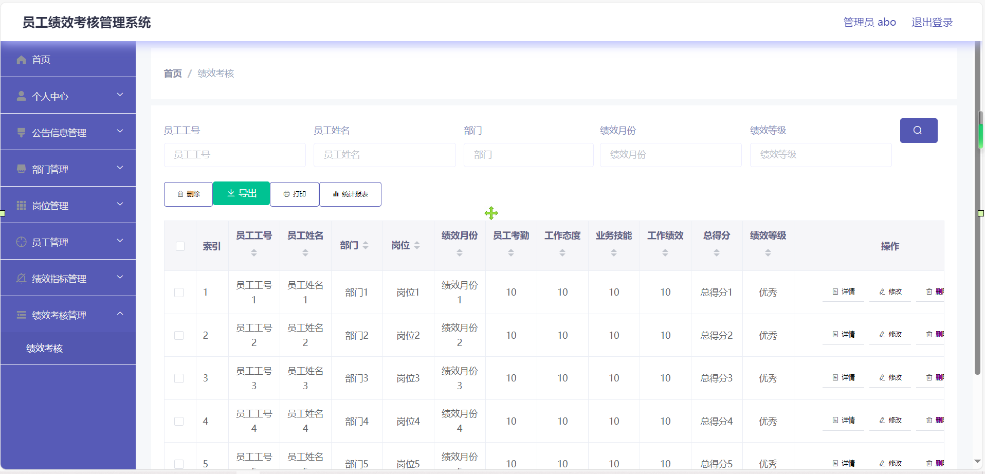Click the 绩效考核管理 list icon
The height and width of the screenshot is (474, 985).
click(21, 315)
